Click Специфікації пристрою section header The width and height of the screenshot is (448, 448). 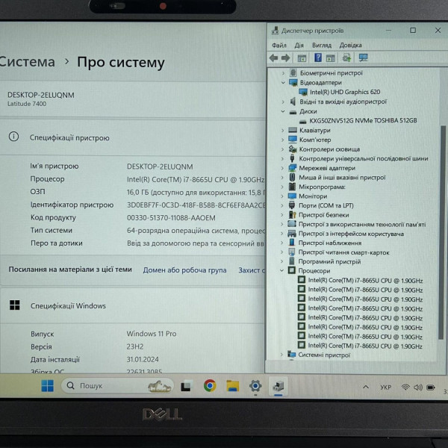69,137
